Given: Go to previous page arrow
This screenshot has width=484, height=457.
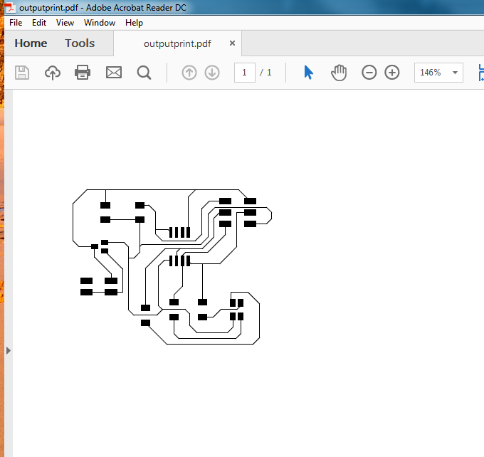Looking at the screenshot, I should 189,73.
